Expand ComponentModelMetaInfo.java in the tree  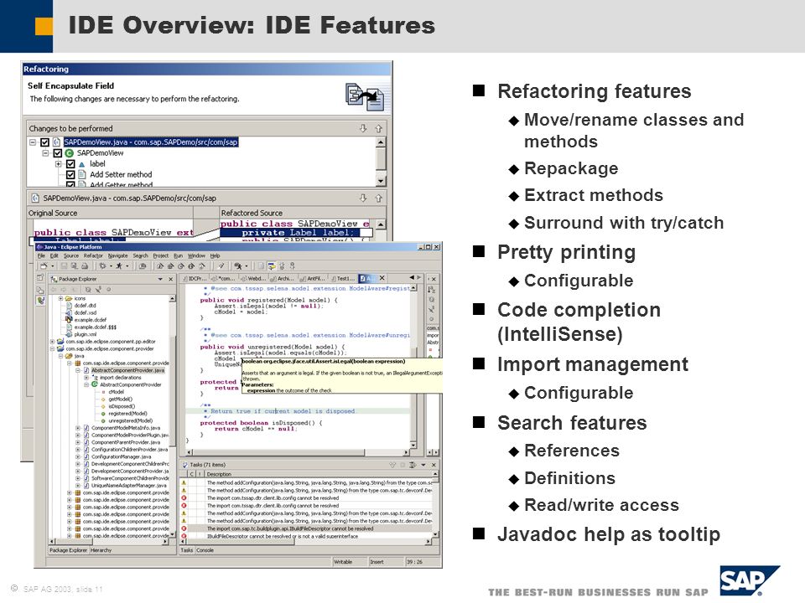[x=78, y=428]
